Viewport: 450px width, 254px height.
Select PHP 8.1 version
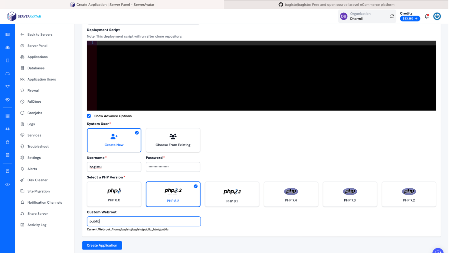(x=233, y=195)
